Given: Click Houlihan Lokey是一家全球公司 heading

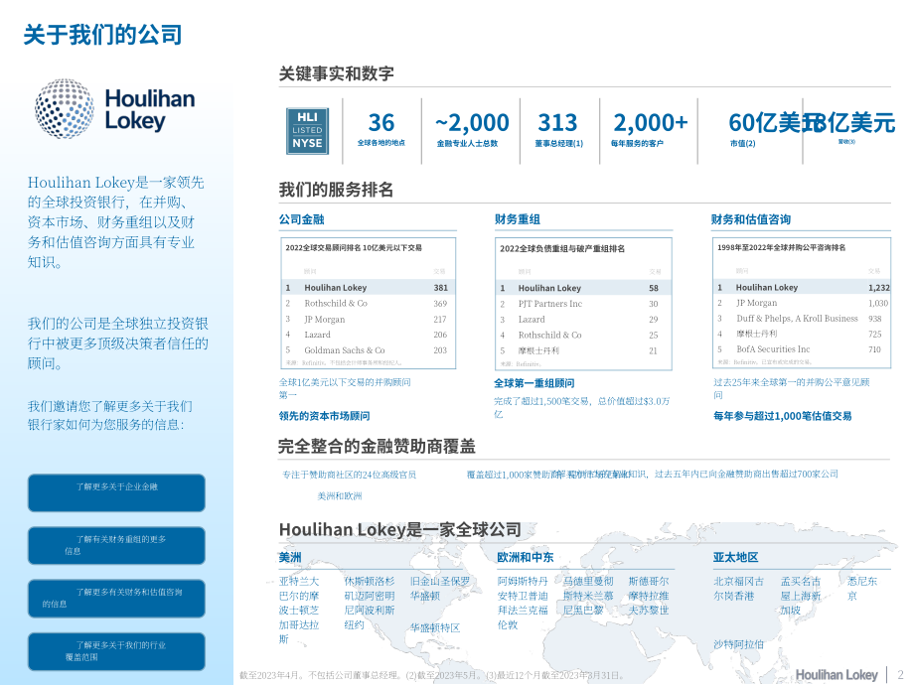Looking at the screenshot, I should [x=399, y=529].
